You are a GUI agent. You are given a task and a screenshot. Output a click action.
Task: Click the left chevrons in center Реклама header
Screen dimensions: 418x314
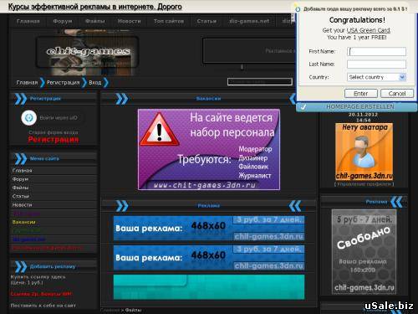(x=122, y=206)
